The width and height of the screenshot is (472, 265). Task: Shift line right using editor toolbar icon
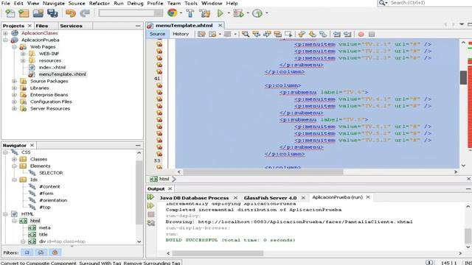pyautogui.click(x=347, y=34)
